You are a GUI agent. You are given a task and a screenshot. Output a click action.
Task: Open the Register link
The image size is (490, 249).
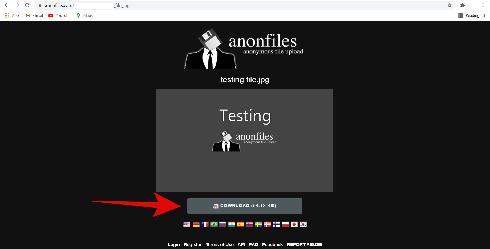(x=193, y=245)
